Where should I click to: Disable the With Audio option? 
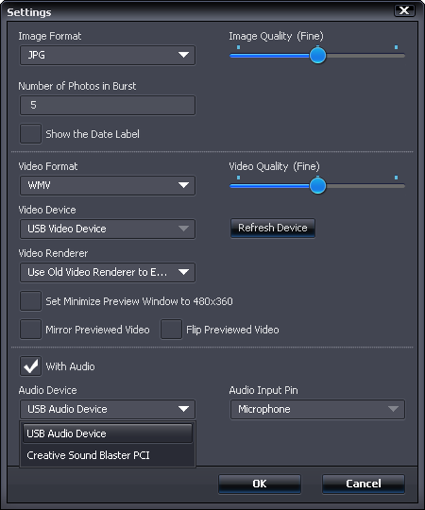tap(31, 366)
